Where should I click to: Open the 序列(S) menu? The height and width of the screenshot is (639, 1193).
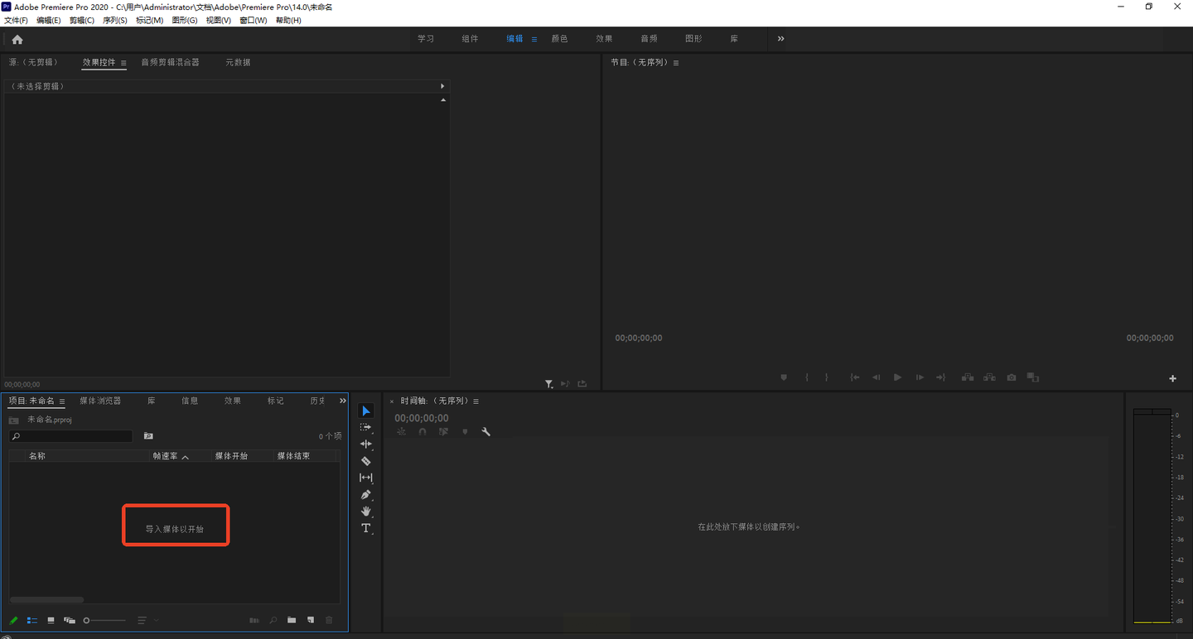[114, 21]
